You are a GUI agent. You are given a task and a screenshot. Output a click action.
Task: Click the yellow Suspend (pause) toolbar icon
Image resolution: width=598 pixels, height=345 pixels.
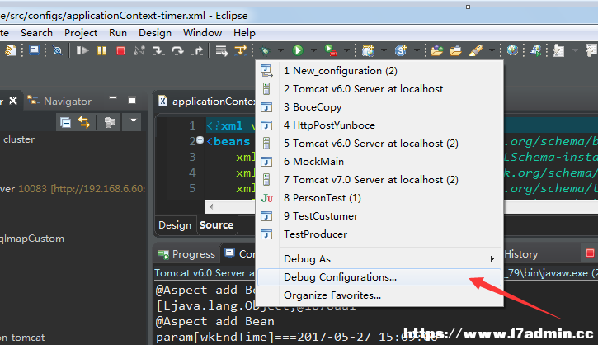101,50
